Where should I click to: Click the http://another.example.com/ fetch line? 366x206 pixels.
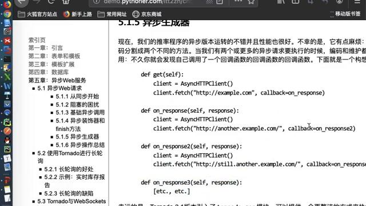point(254,128)
